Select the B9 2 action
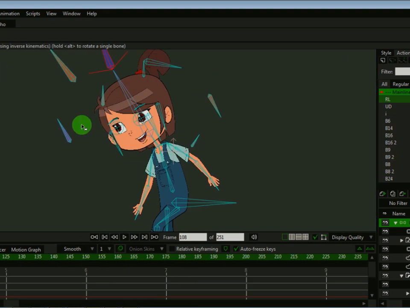This screenshot has height=308, width=410. pyautogui.click(x=394, y=157)
